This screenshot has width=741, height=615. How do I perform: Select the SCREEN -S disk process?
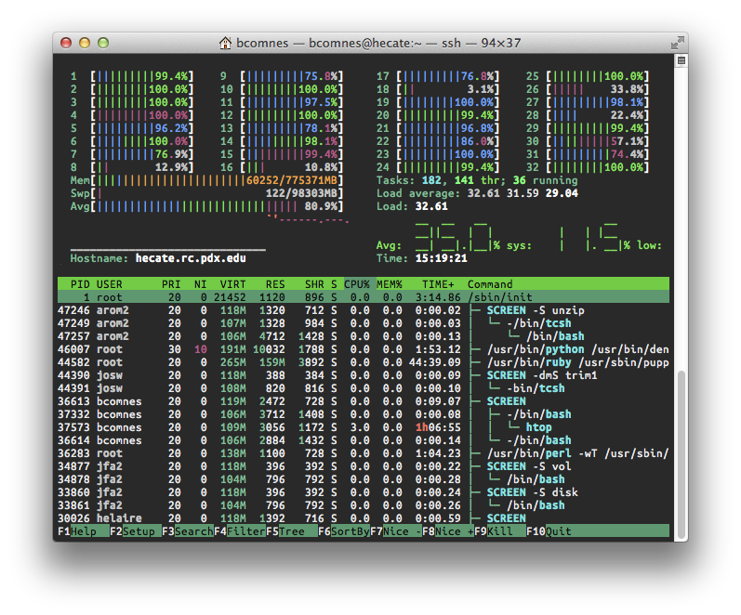coord(364,492)
